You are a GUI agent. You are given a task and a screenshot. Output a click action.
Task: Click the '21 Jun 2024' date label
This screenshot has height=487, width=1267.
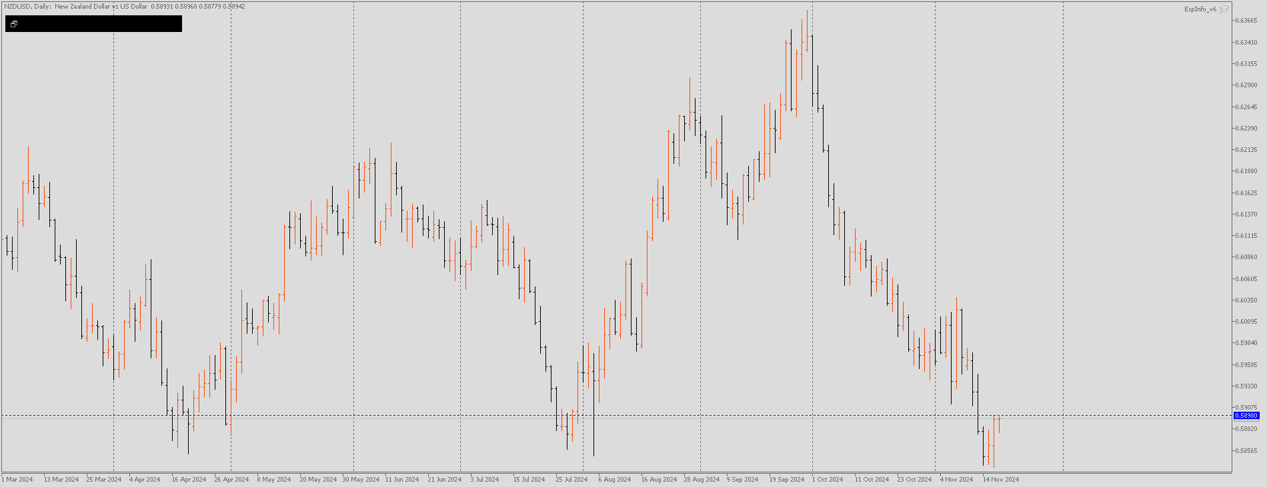click(445, 480)
